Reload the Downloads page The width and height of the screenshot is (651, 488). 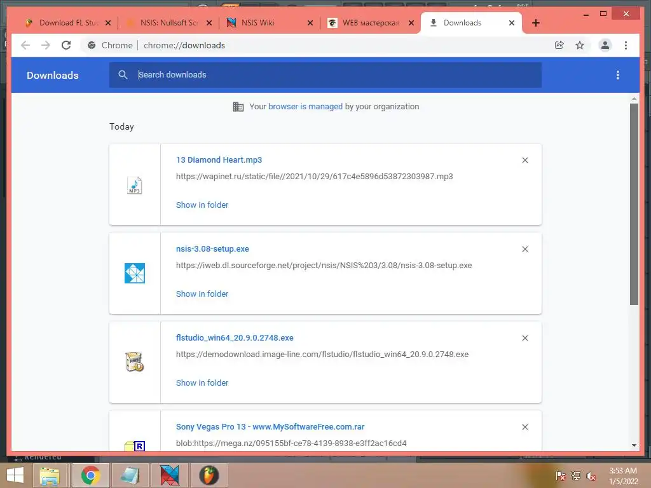(x=66, y=45)
